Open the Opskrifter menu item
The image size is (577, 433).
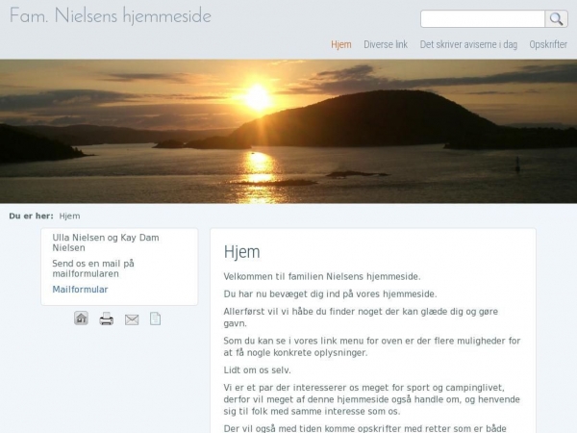pyautogui.click(x=548, y=44)
